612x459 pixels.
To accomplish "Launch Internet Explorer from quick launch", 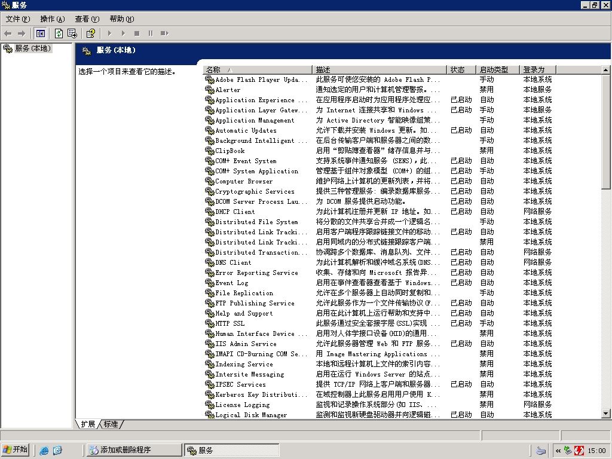I will pyautogui.click(x=44, y=451).
